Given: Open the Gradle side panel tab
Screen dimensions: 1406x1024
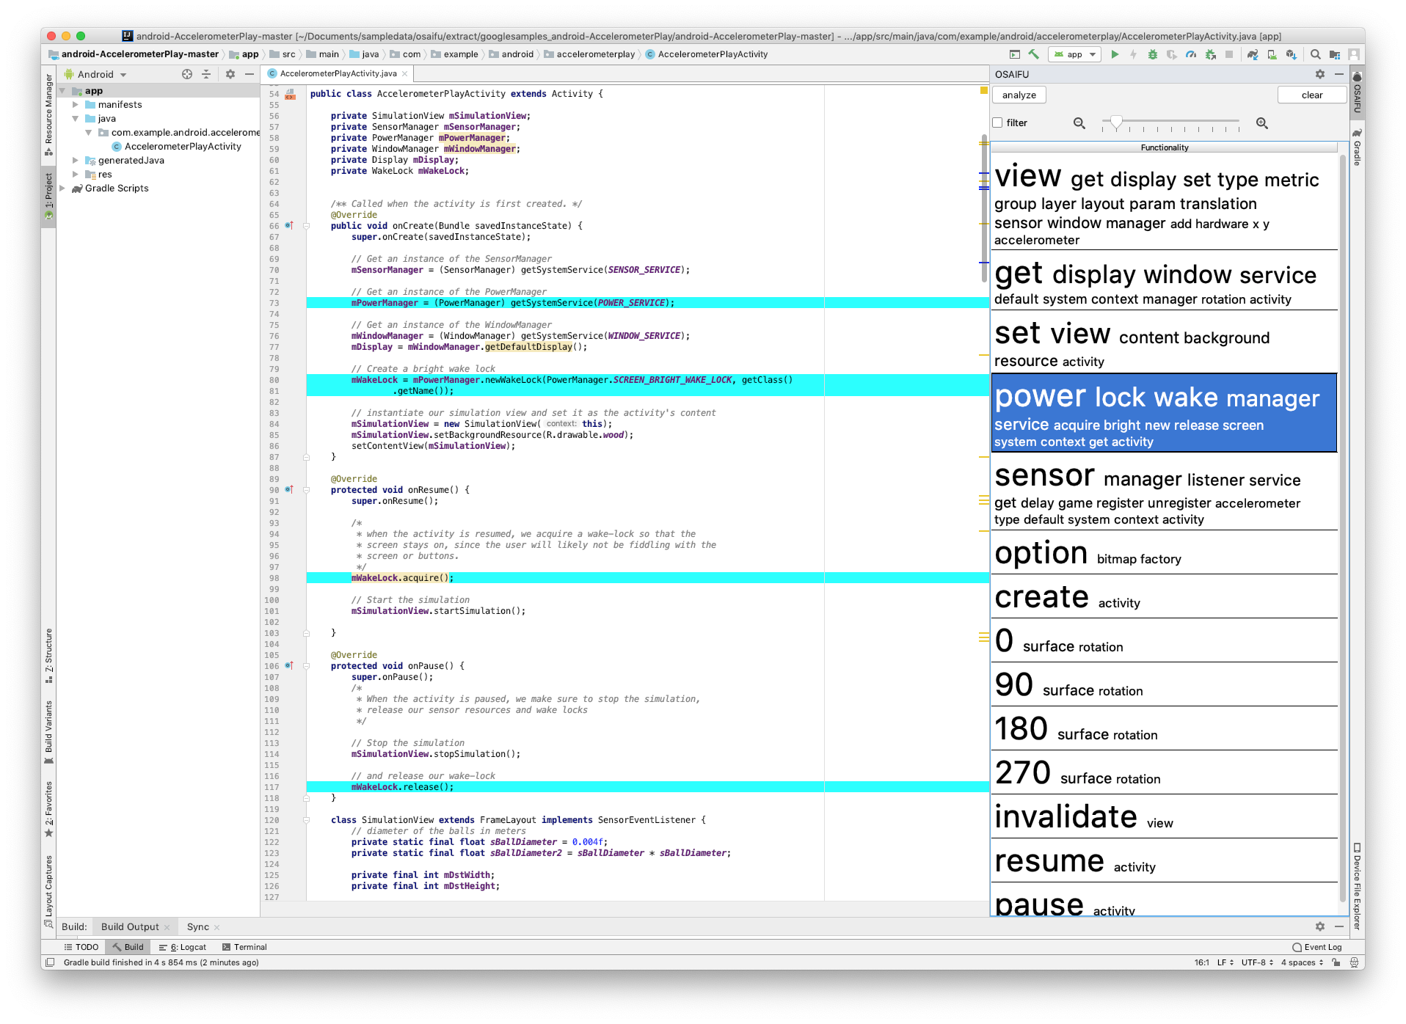Looking at the screenshot, I should coord(1357,148).
